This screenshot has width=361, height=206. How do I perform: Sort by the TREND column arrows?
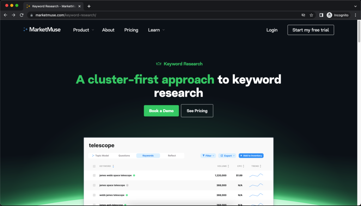pyautogui.click(x=261, y=166)
